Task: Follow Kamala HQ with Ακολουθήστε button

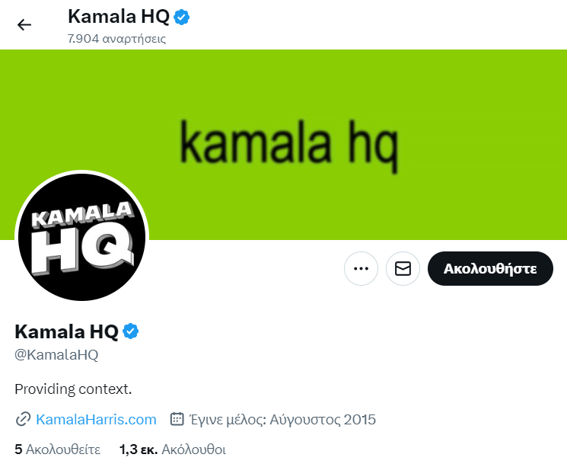Action: tap(490, 268)
